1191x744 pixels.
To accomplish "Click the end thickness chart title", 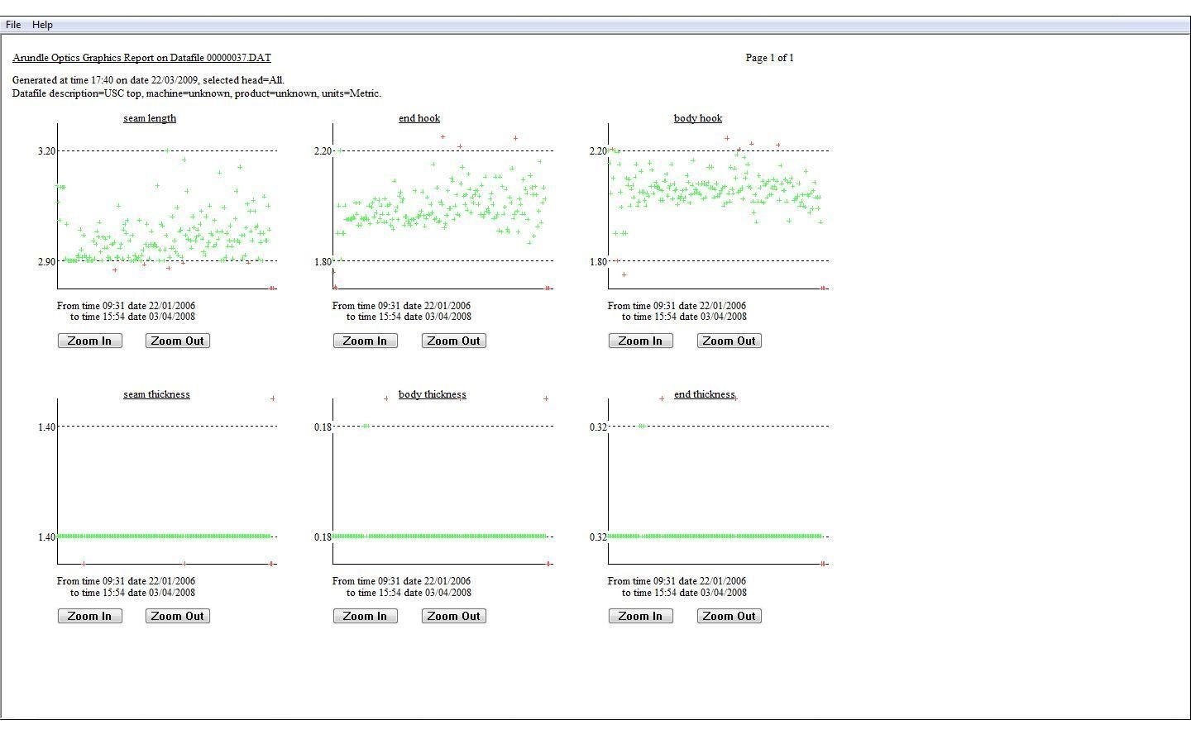I will point(705,394).
